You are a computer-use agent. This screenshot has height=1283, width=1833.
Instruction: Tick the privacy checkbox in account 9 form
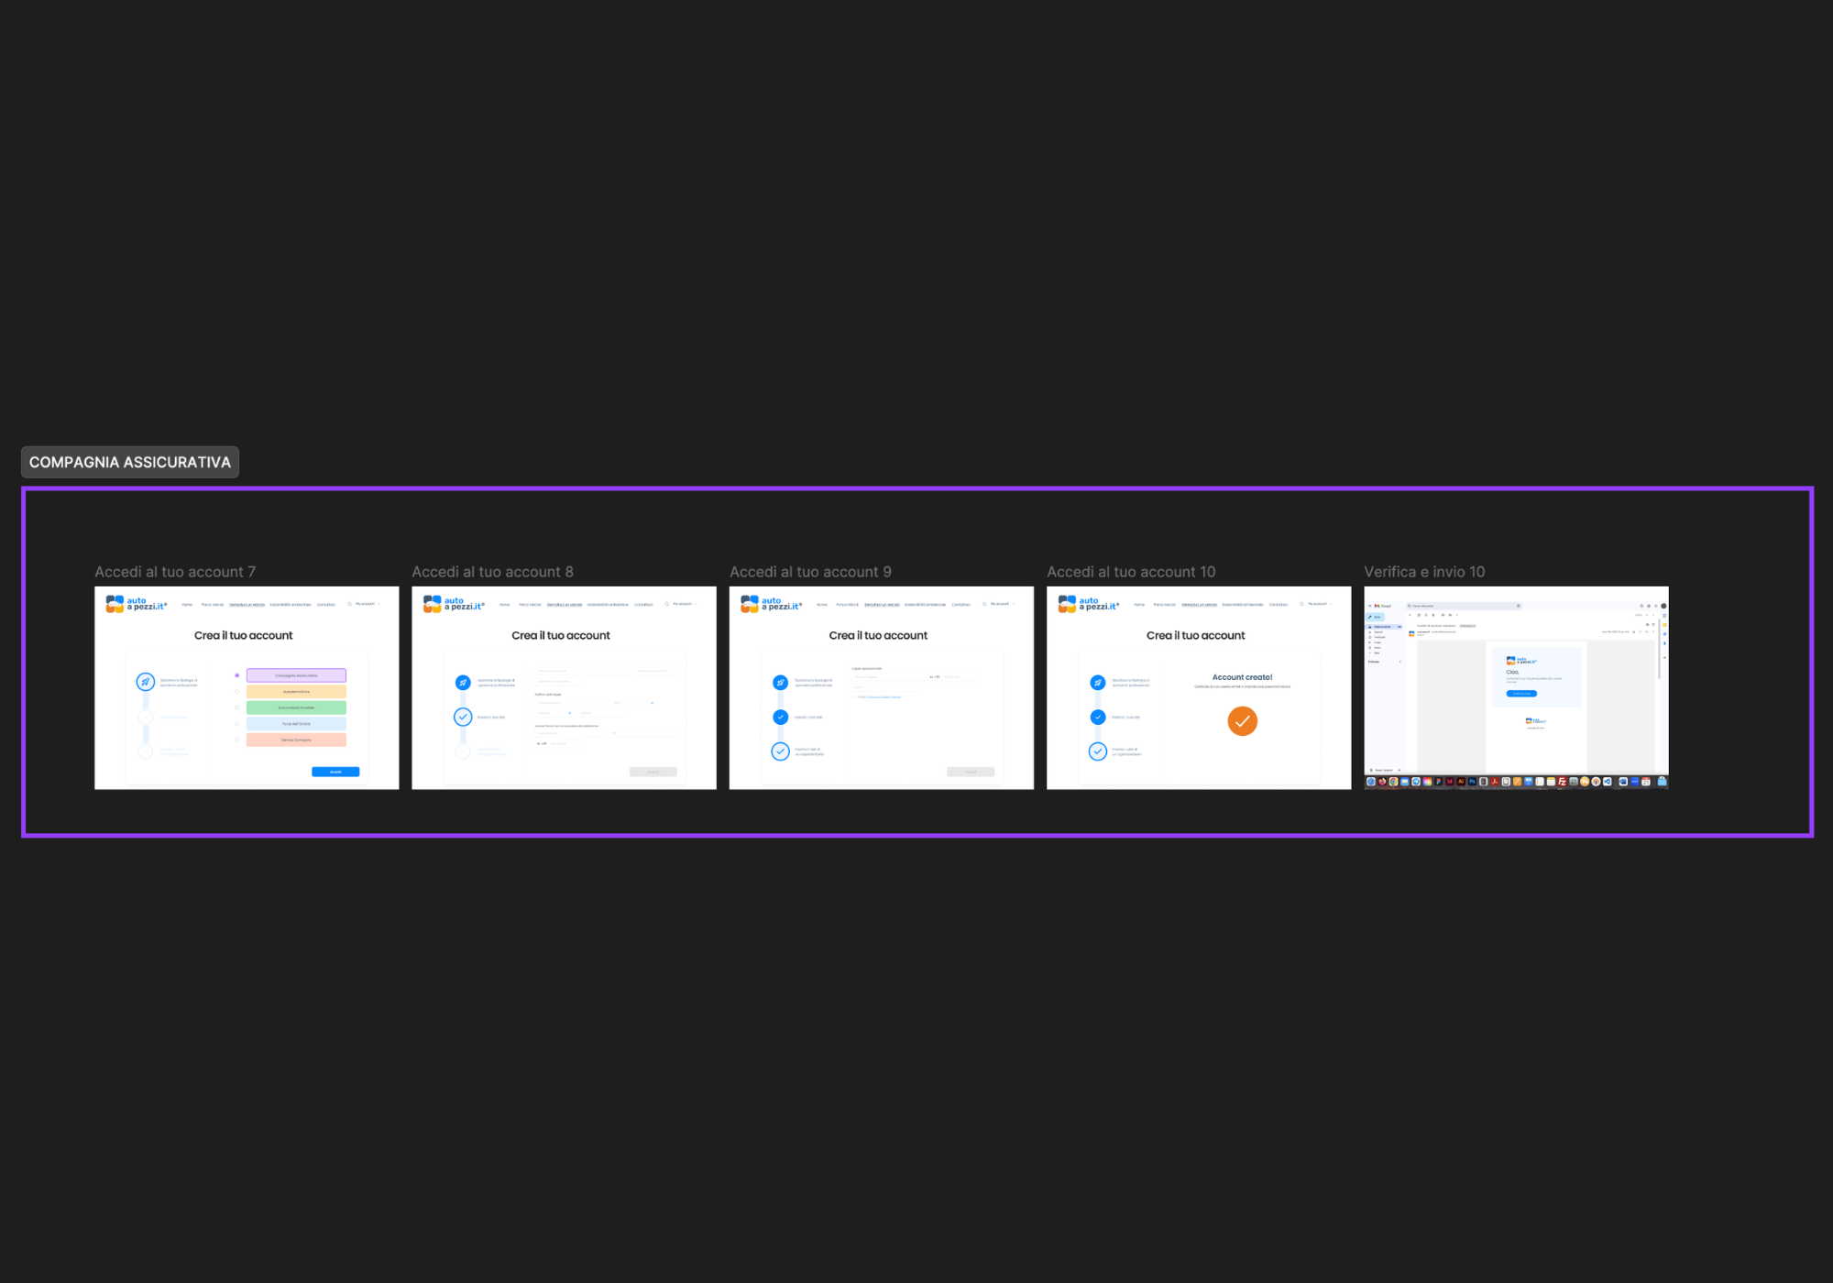click(x=854, y=696)
